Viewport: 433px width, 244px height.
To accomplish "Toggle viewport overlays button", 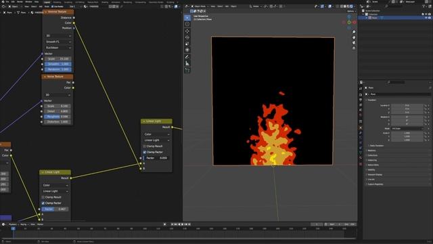I will coord(329,6).
